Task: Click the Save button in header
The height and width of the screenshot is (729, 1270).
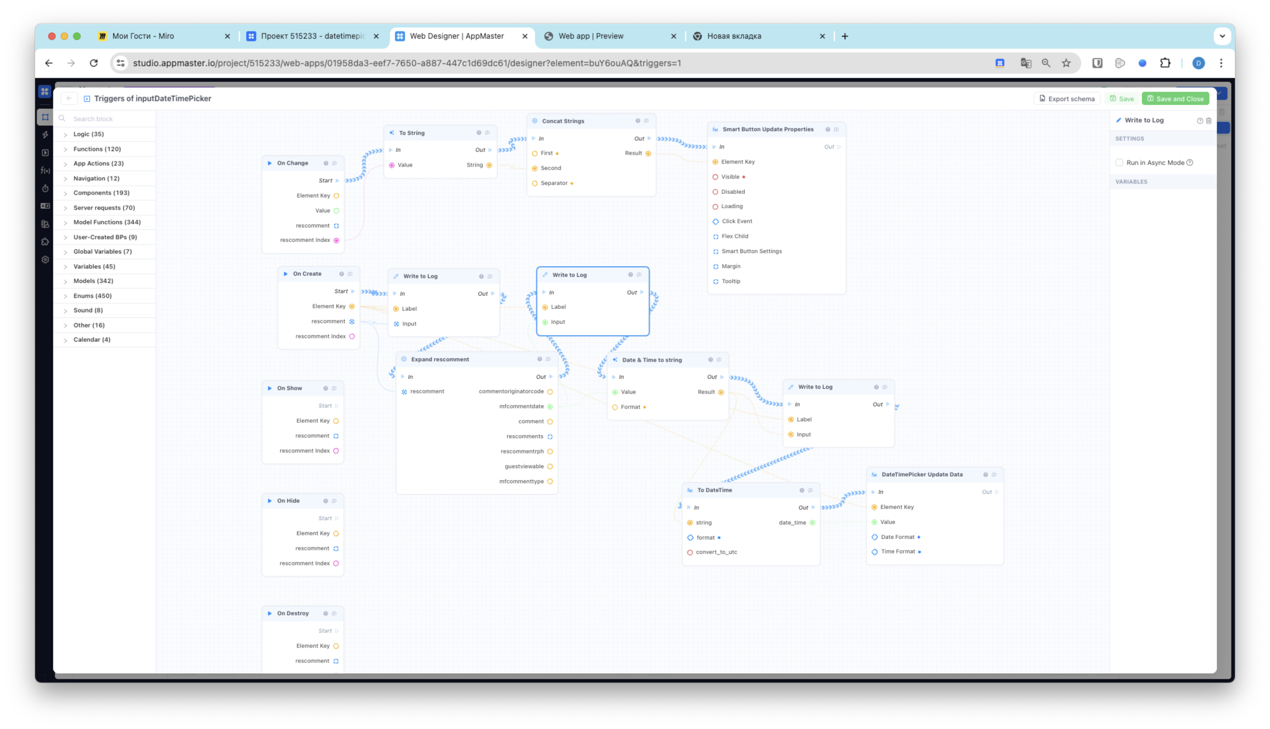Action: tap(1121, 99)
